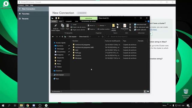Open the Connect menu in MongoDB Compass
Screen dimensions: 192x108
(x=21, y=5)
